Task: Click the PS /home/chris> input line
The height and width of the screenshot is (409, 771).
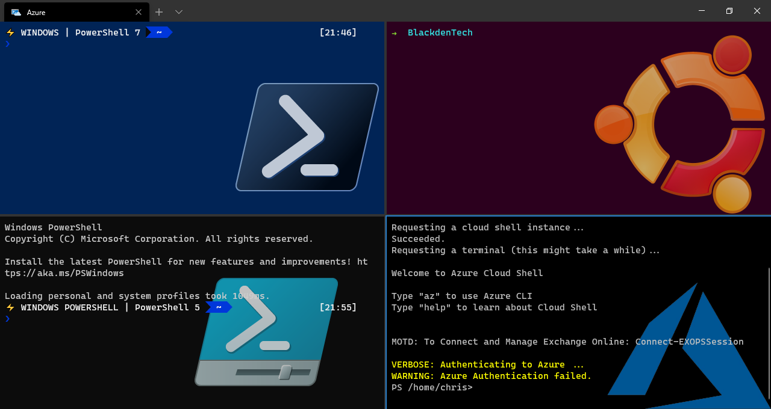Action: point(431,387)
